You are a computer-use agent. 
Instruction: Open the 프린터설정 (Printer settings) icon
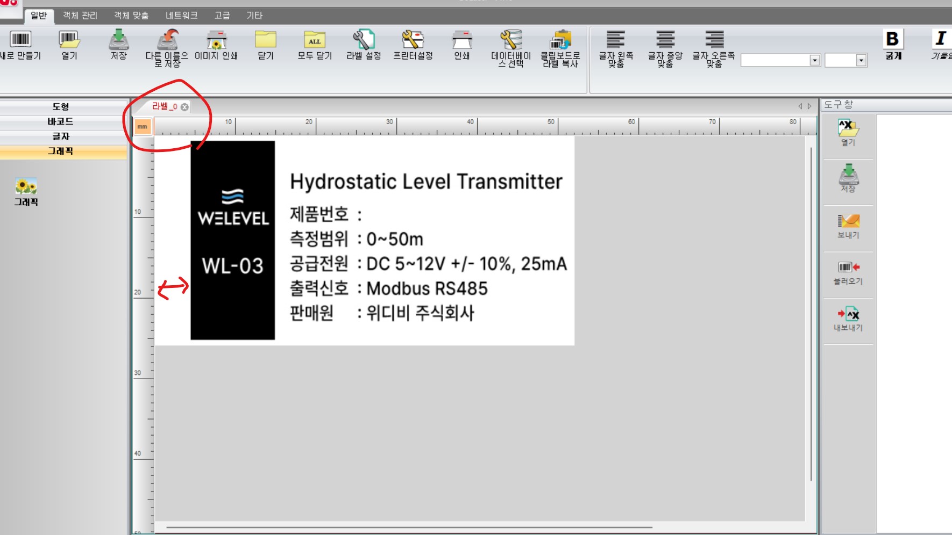click(x=413, y=40)
